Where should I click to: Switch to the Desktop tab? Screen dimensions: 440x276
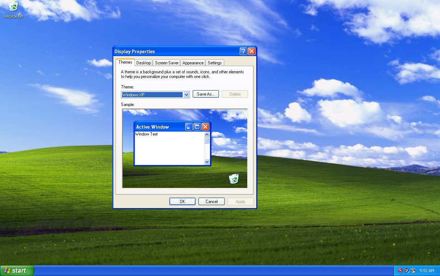143,62
